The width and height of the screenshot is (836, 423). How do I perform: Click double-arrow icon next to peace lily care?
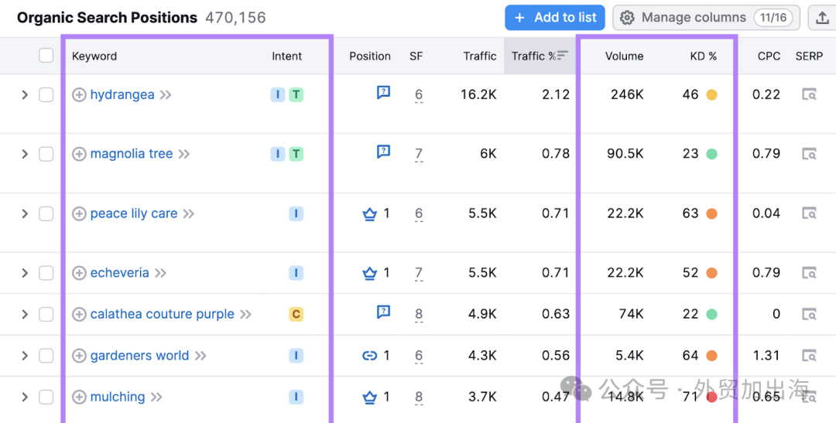(x=189, y=213)
